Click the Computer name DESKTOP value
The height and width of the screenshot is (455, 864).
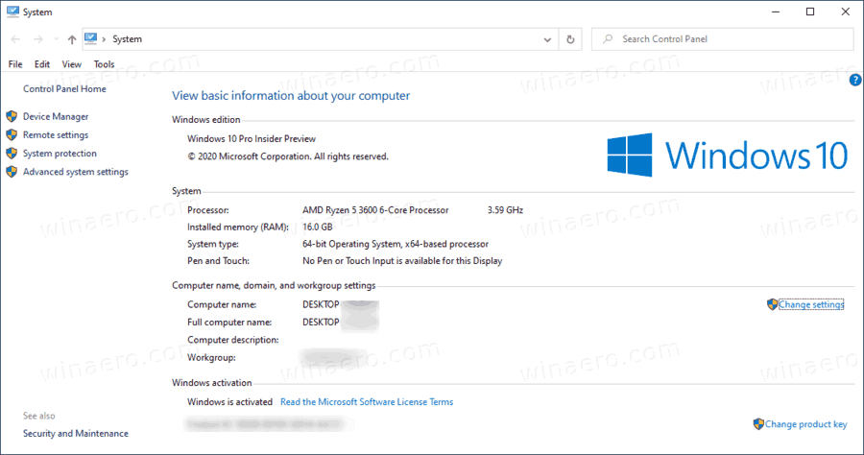[321, 304]
